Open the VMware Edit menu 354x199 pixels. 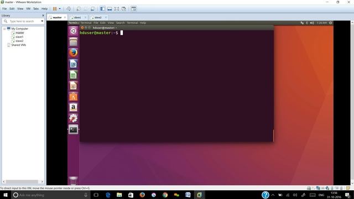coord(12,9)
